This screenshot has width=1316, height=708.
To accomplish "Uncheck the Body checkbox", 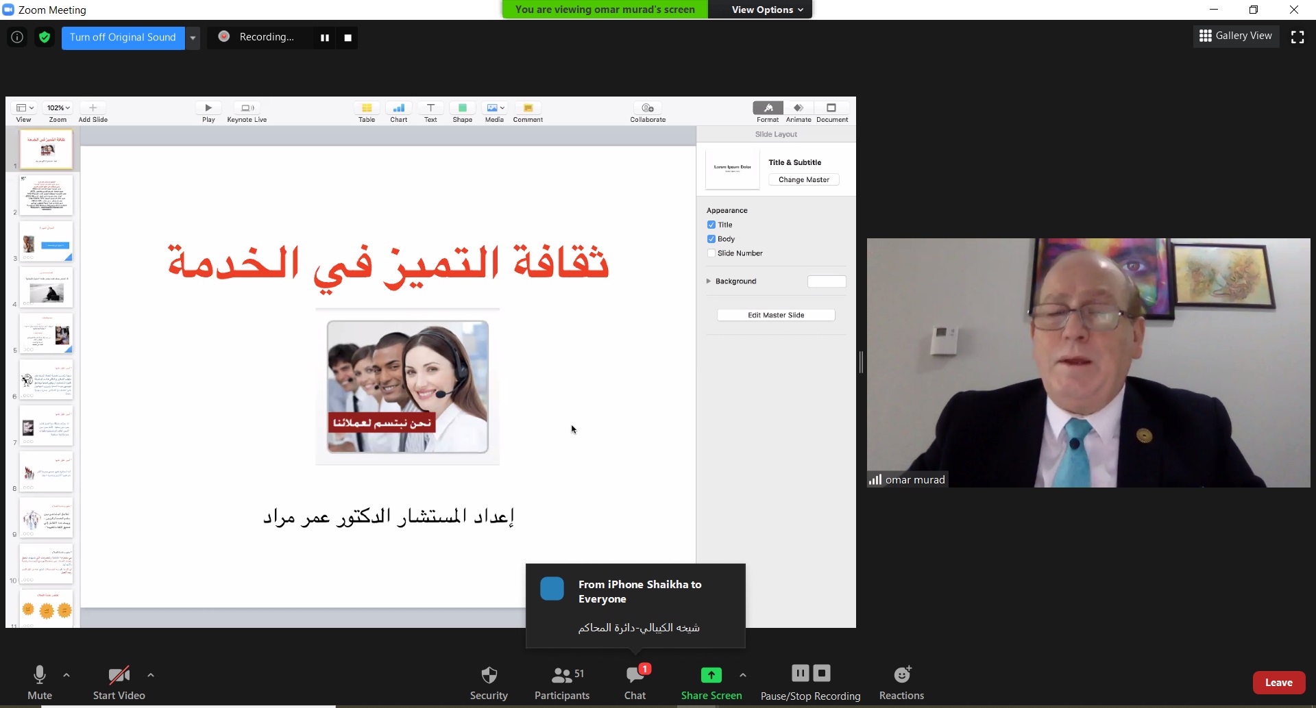I will click(x=711, y=239).
